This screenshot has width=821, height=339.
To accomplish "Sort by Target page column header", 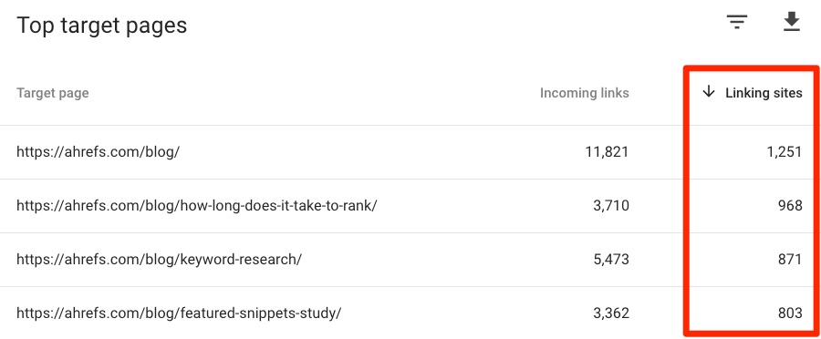I will pos(52,93).
